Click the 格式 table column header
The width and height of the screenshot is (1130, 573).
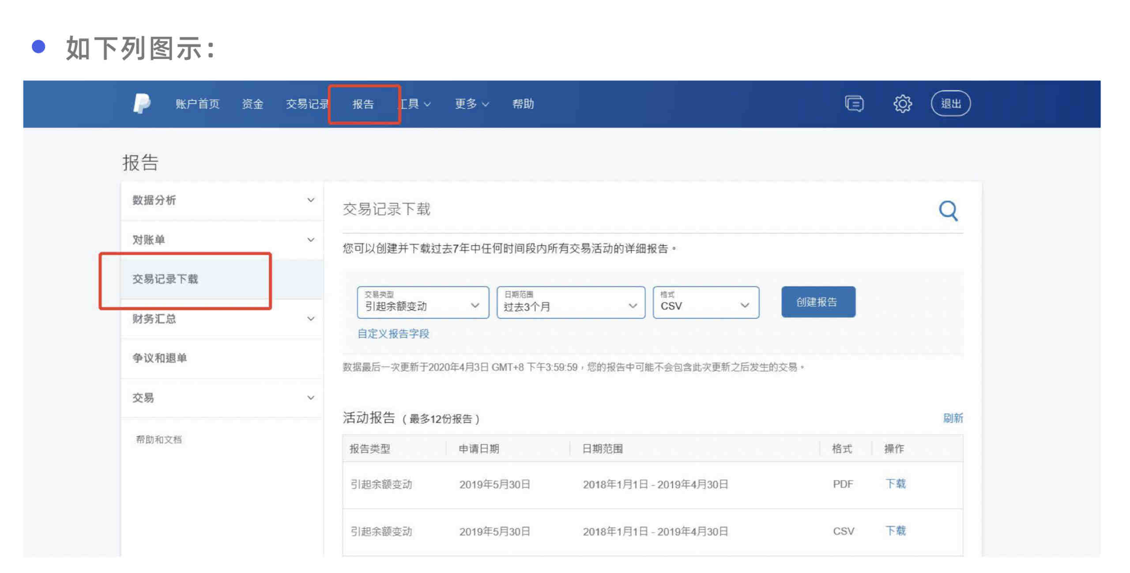pyautogui.click(x=841, y=449)
